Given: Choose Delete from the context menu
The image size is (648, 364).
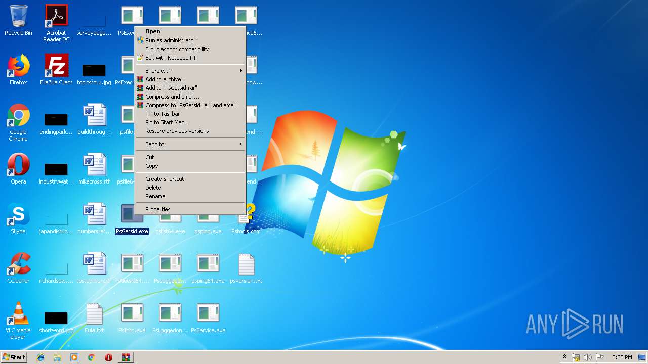Looking at the screenshot, I should coord(190,188).
